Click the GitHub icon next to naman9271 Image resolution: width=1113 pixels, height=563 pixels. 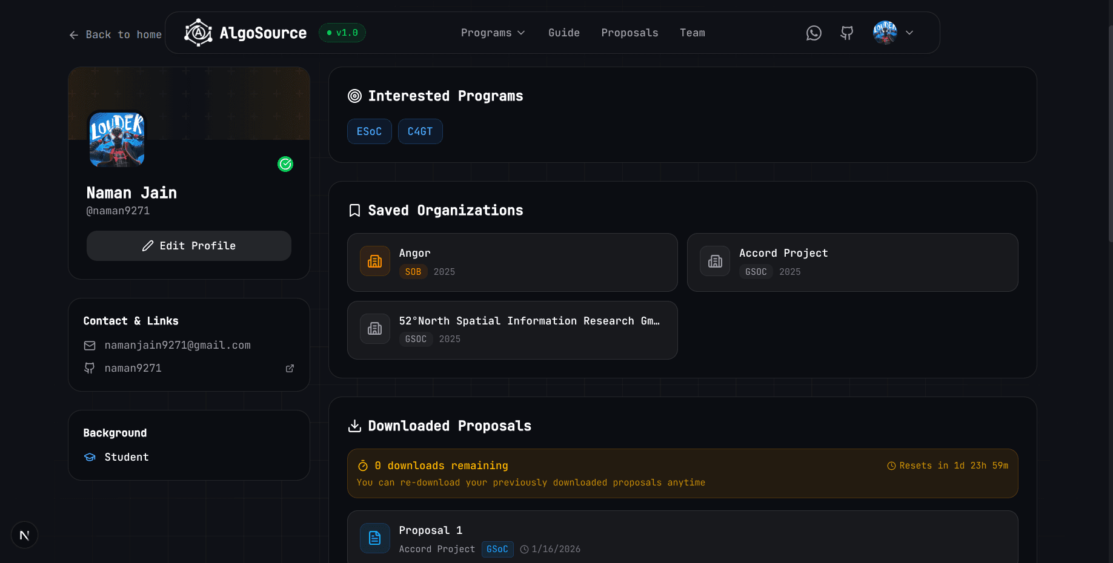tap(89, 368)
